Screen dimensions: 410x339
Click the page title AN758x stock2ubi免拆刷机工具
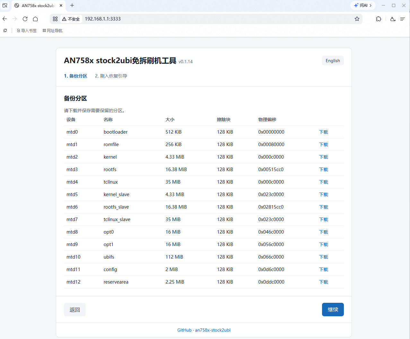click(120, 61)
